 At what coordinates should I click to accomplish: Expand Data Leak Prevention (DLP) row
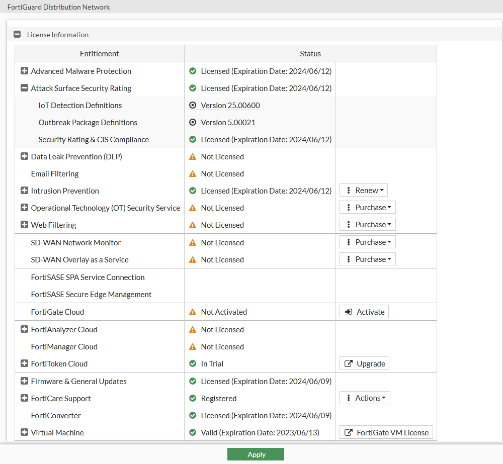point(24,156)
